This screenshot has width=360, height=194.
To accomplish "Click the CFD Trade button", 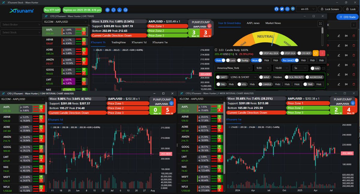I will pos(347,17).
